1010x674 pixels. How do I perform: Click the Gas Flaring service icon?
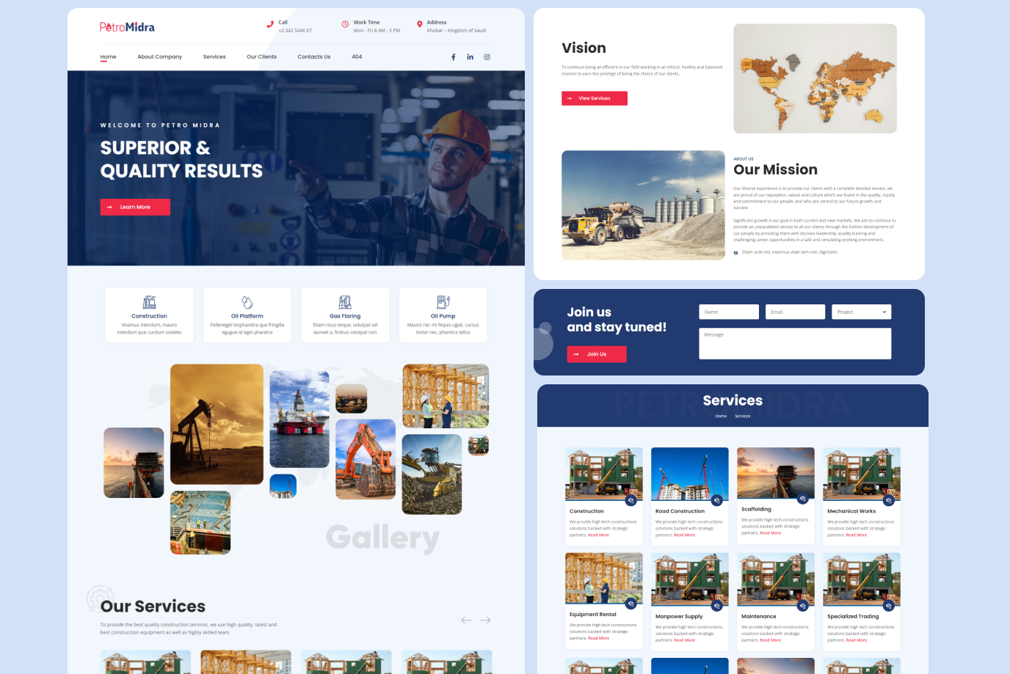tap(345, 302)
